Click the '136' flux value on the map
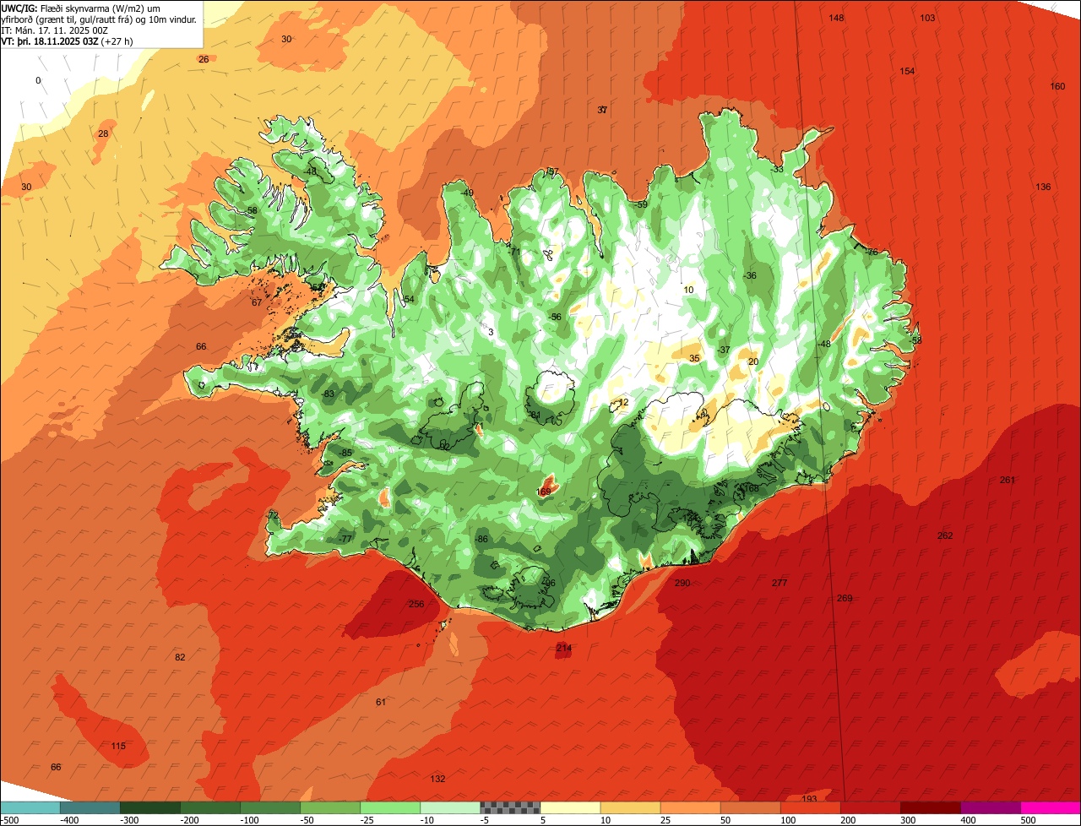This screenshot has width=1081, height=826. (x=1044, y=187)
